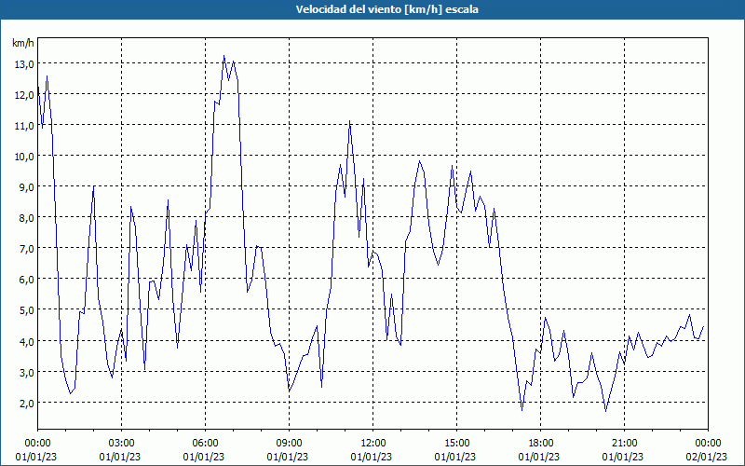Image resolution: width=745 pixels, height=466 pixels.
Task: Click the '9,0' y-axis label
Action: point(27,187)
